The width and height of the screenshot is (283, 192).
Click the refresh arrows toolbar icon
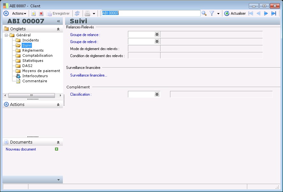point(77,13)
